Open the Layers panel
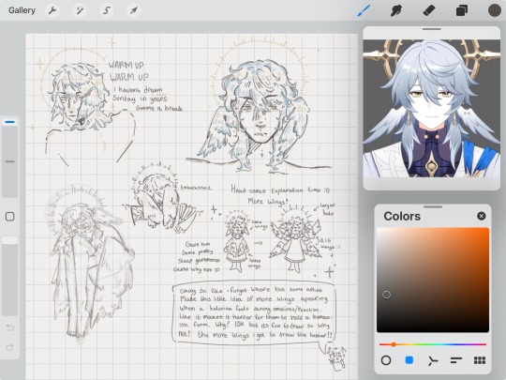 [462, 10]
